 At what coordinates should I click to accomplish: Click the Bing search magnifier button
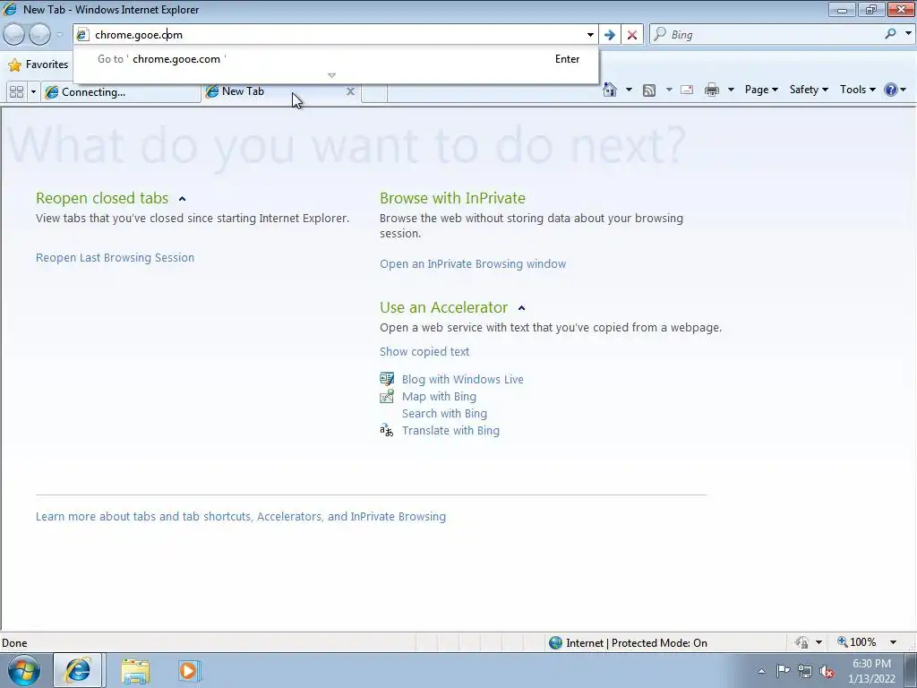pyautogui.click(x=890, y=34)
